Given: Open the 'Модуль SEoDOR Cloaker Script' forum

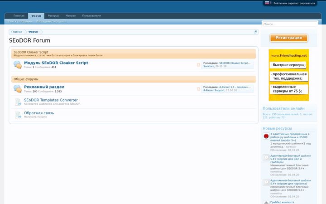Looking at the screenshot, I should coord(56,63).
